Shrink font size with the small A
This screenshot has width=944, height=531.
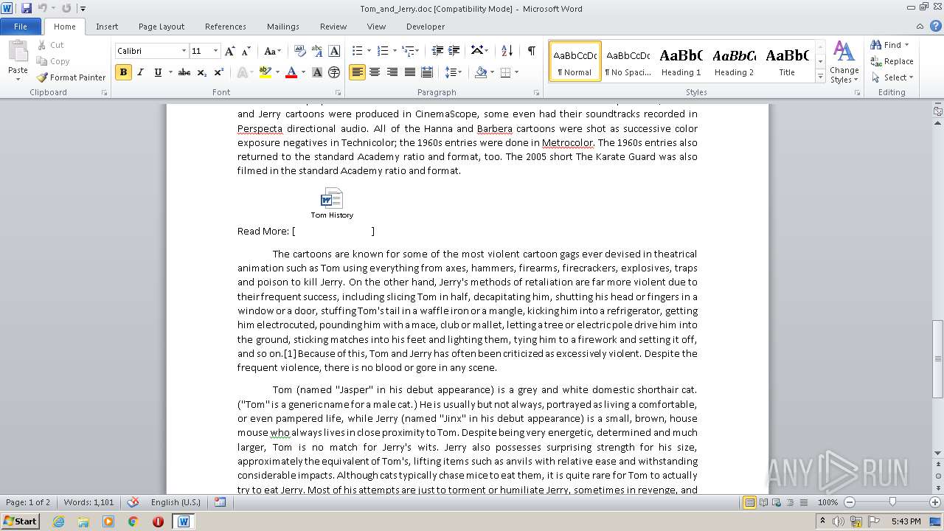(x=246, y=51)
